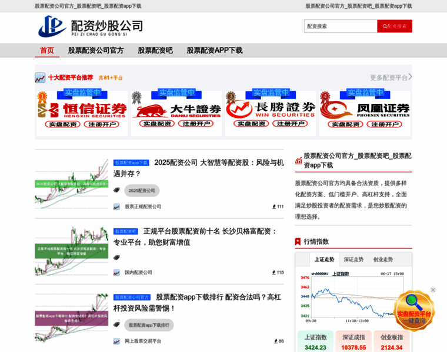The image size is (447, 352).
Task: Switch to the 深证走势 chart tab
Action: click(x=354, y=259)
